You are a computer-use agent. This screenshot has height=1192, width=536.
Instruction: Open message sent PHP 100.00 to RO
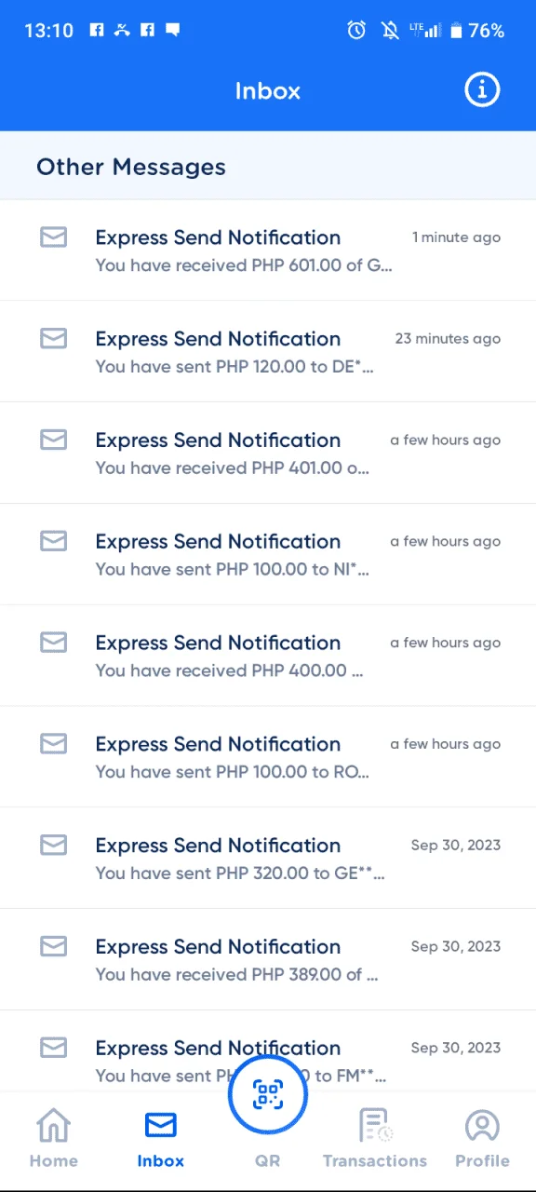coord(268,757)
